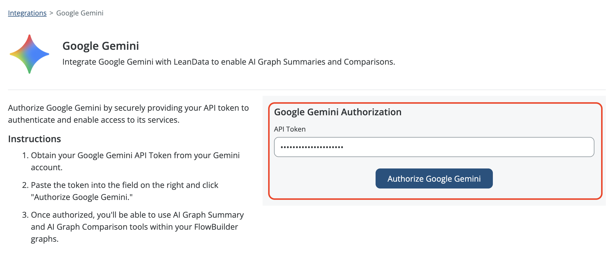Click the API Token field label

pos(289,129)
